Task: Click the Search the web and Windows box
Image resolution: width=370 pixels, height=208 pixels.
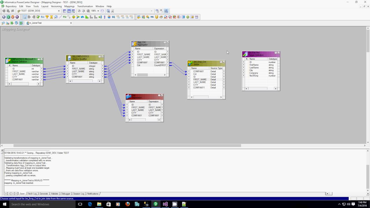Action: pyautogui.click(x=42, y=204)
